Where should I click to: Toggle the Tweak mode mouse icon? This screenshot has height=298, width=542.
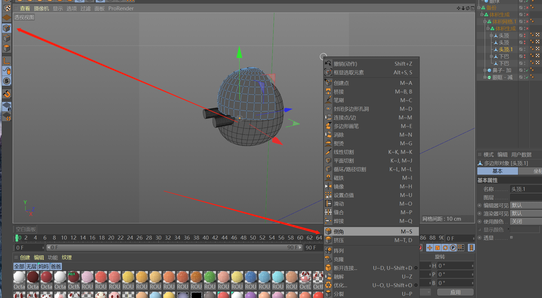(x=7, y=71)
